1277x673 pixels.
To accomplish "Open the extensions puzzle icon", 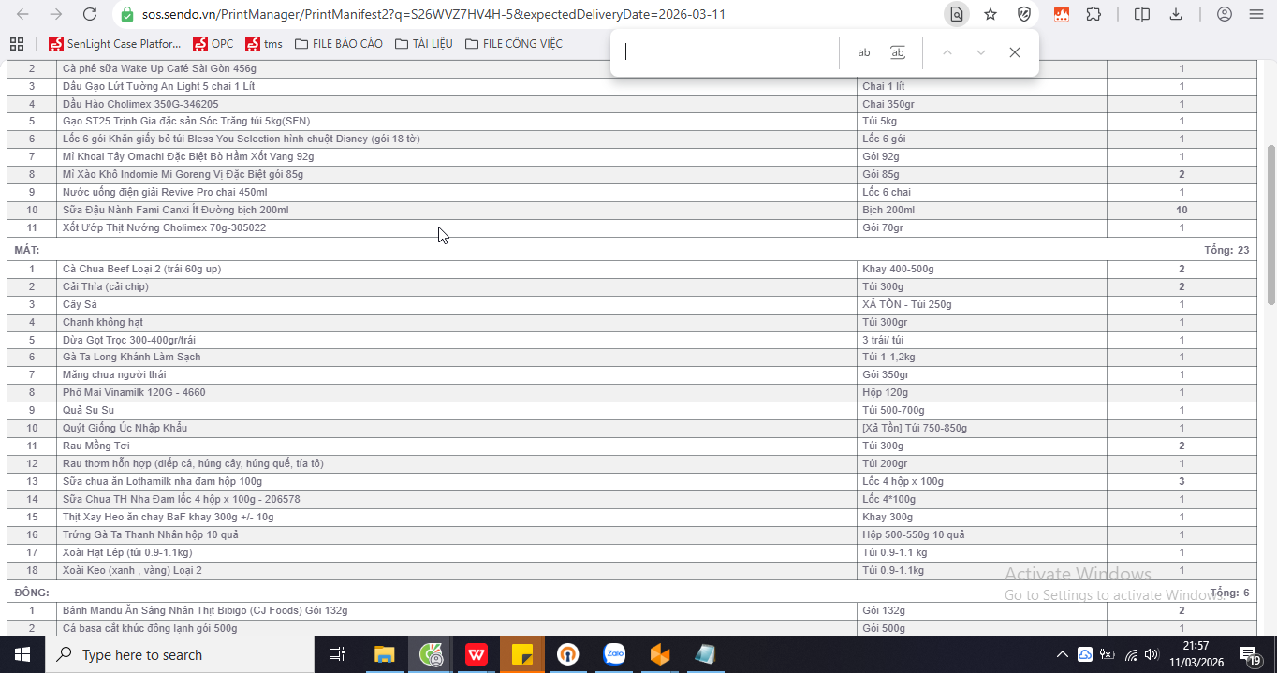I will [1094, 14].
